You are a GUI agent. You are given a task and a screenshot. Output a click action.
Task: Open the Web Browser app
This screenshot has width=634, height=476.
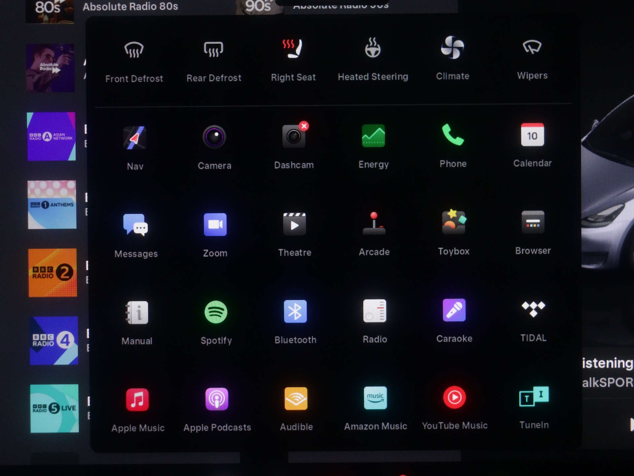533,222
